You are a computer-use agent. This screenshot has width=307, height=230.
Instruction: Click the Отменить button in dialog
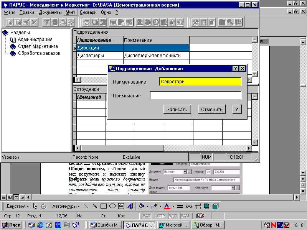coord(212,109)
